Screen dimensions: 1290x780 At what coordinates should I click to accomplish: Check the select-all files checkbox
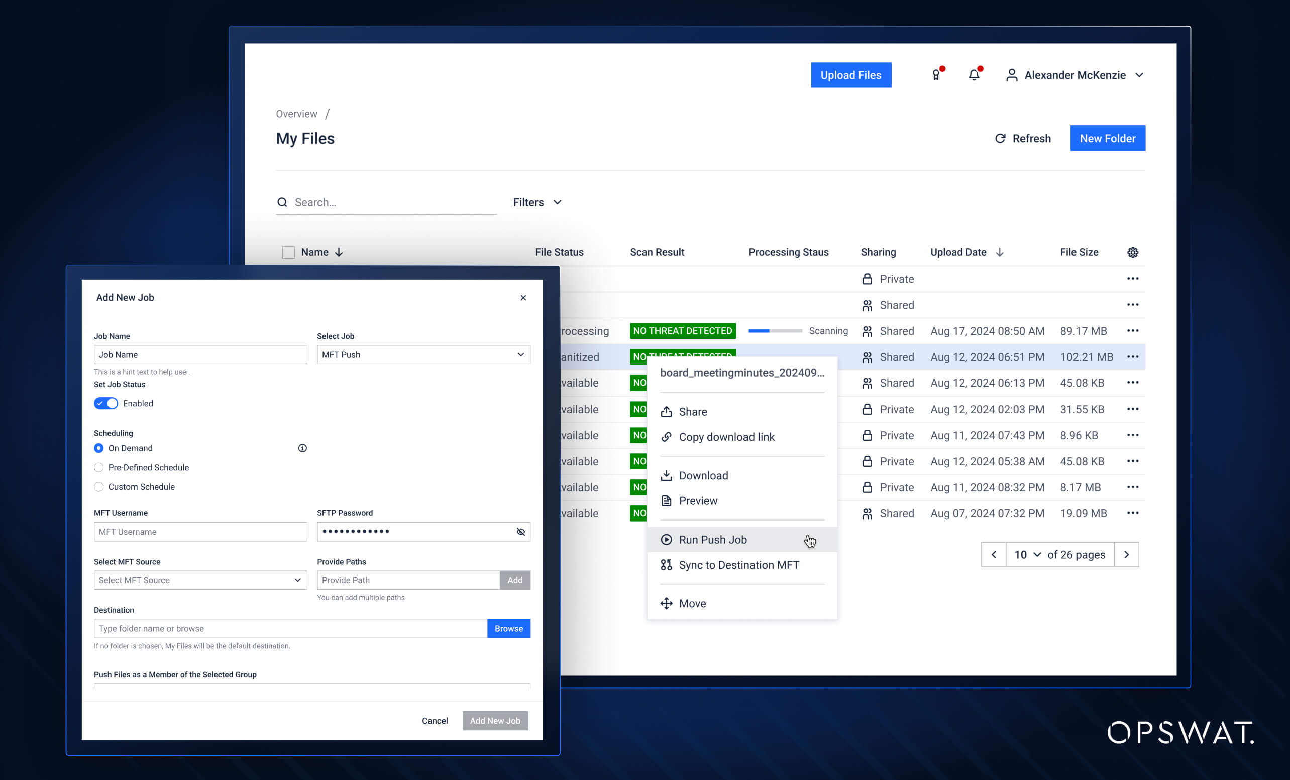coord(288,252)
